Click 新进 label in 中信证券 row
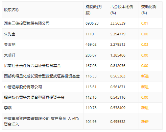The image size is (166, 132). (145, 87)
